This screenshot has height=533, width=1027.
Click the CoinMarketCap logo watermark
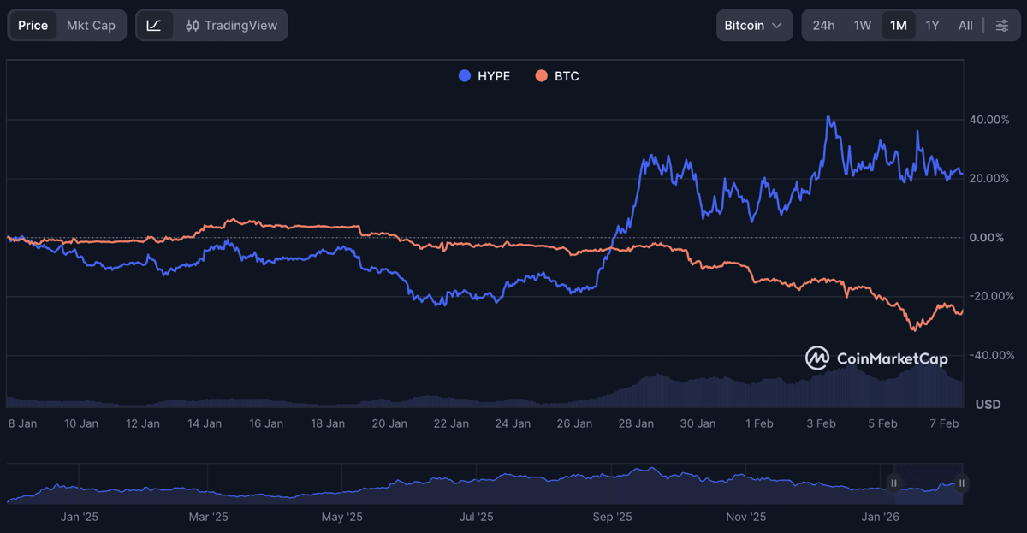(x=877, y=358)
